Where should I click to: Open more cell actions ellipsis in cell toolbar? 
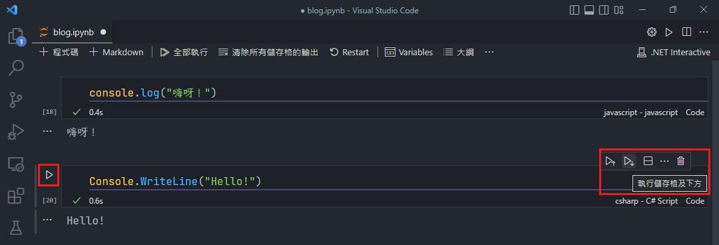click(664, 161)
